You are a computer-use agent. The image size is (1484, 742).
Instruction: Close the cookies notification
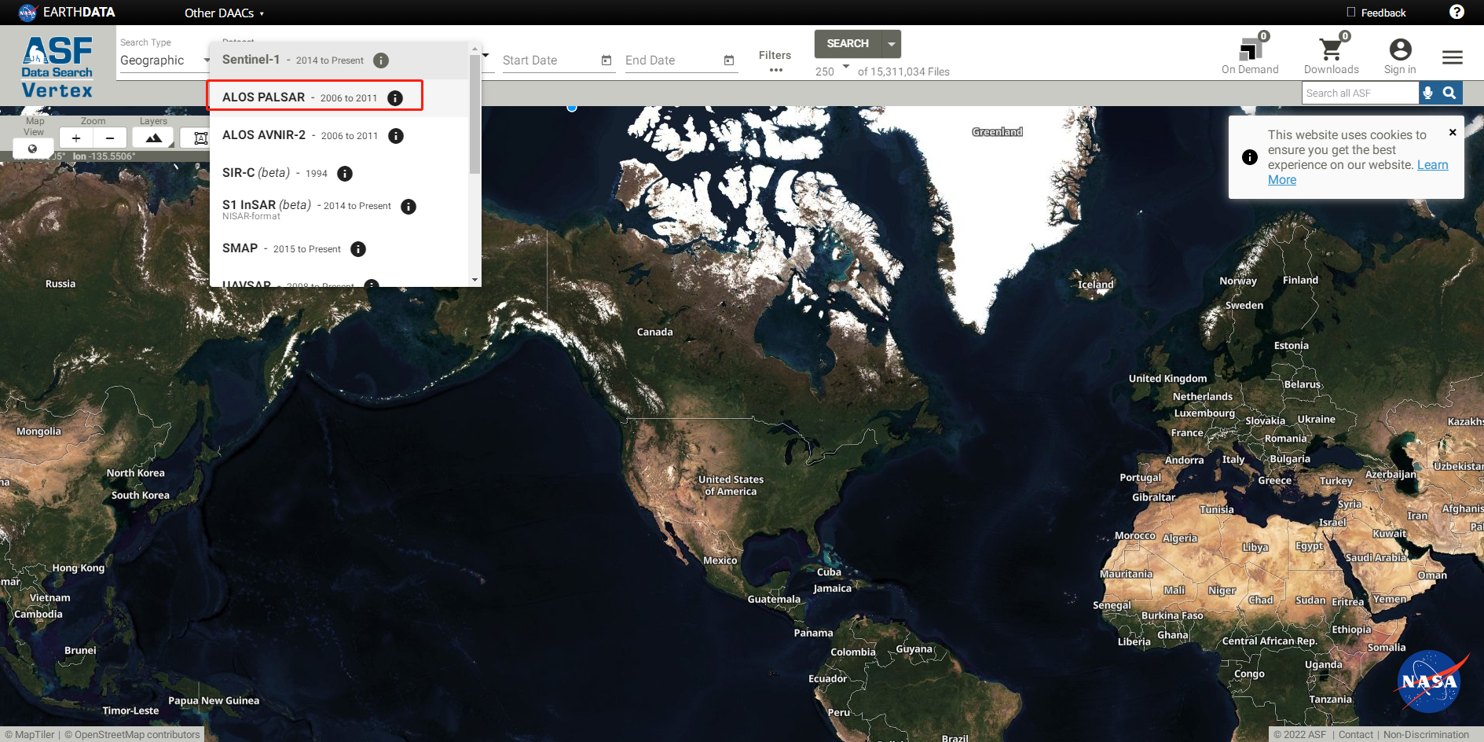click(x=1453, y=132)
